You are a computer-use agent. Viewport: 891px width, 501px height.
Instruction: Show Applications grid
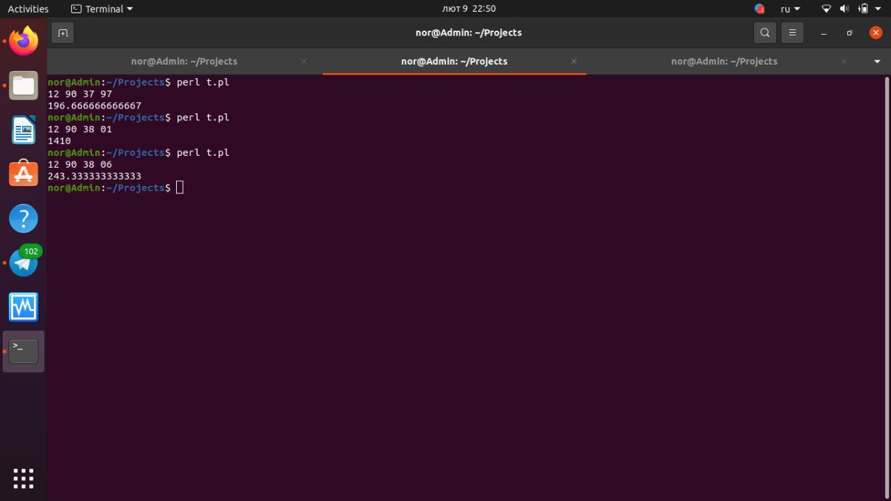pos(24,478)
